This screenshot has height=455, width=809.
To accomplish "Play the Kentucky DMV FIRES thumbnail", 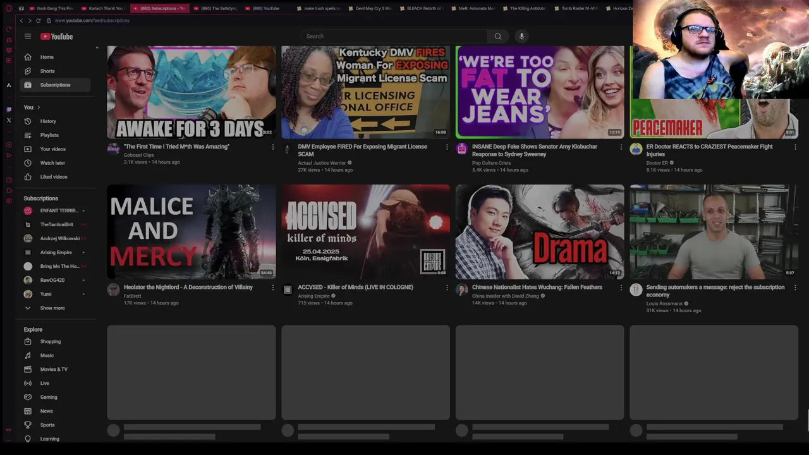I will (365, 92).
